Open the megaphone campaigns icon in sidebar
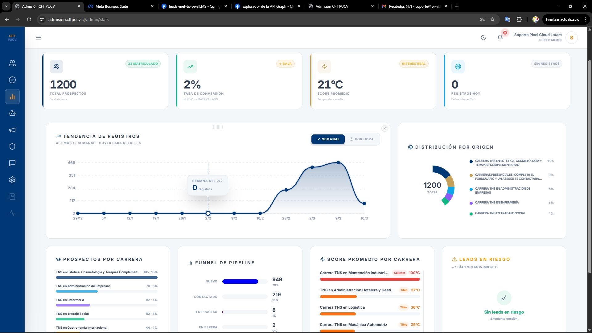 [x=12, y=130]
